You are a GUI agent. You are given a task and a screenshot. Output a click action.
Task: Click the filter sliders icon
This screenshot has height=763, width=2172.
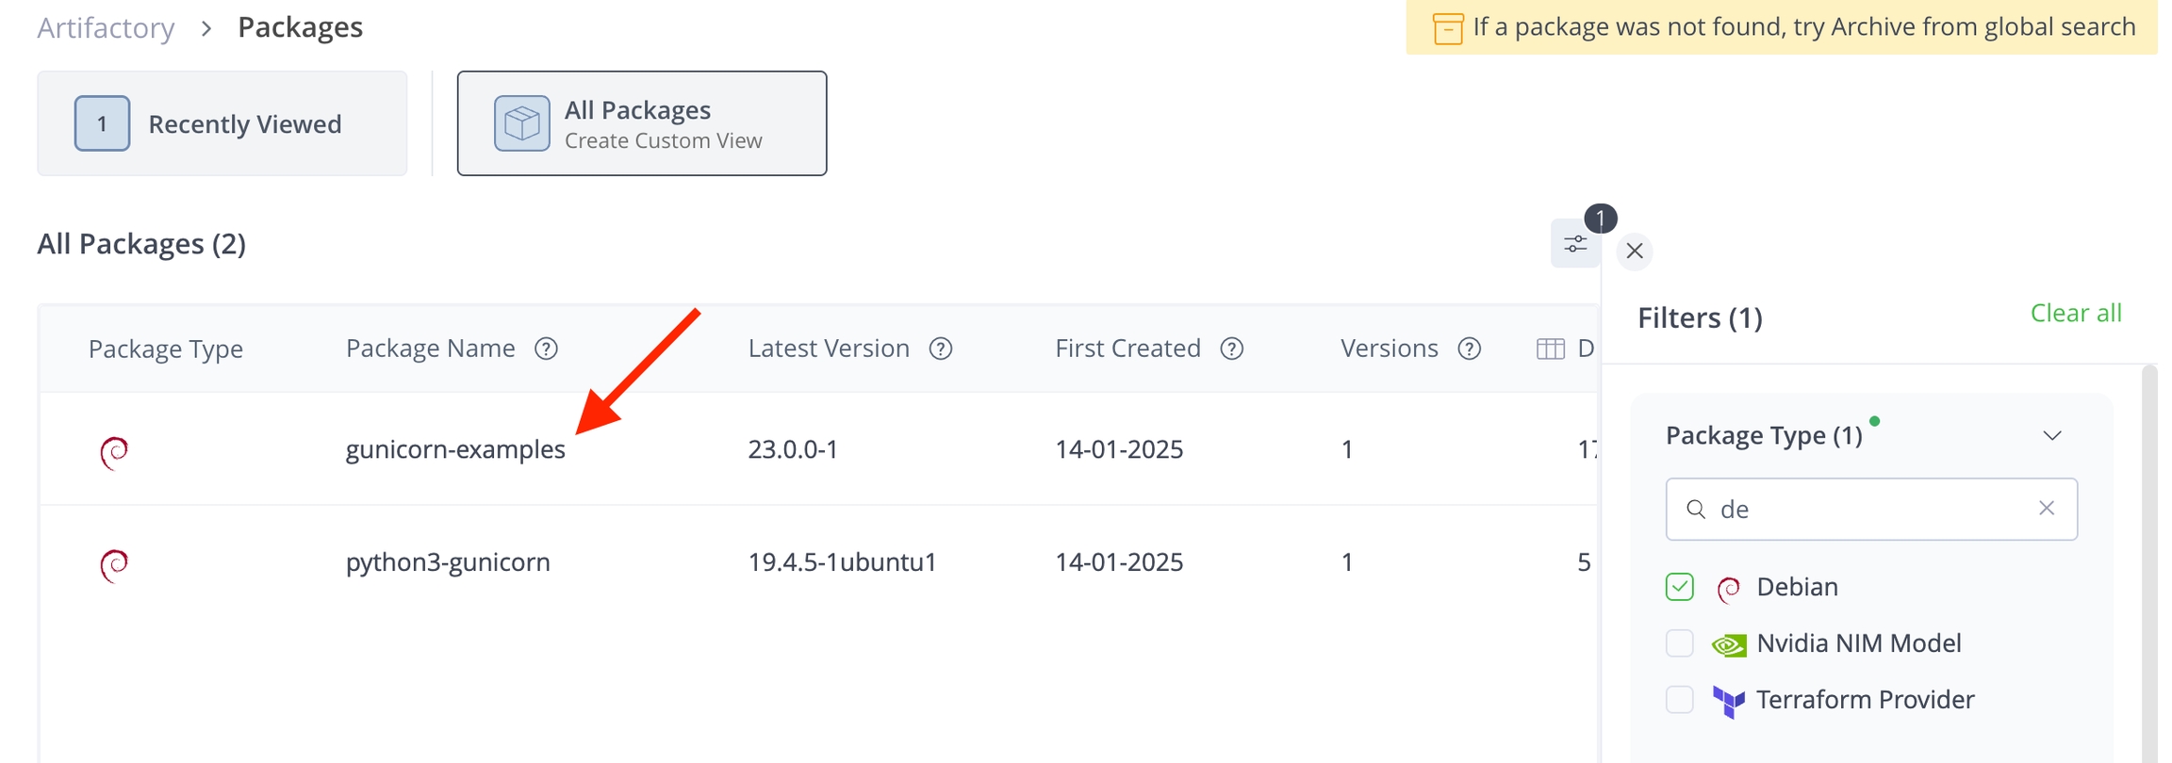pos(1574,245)
